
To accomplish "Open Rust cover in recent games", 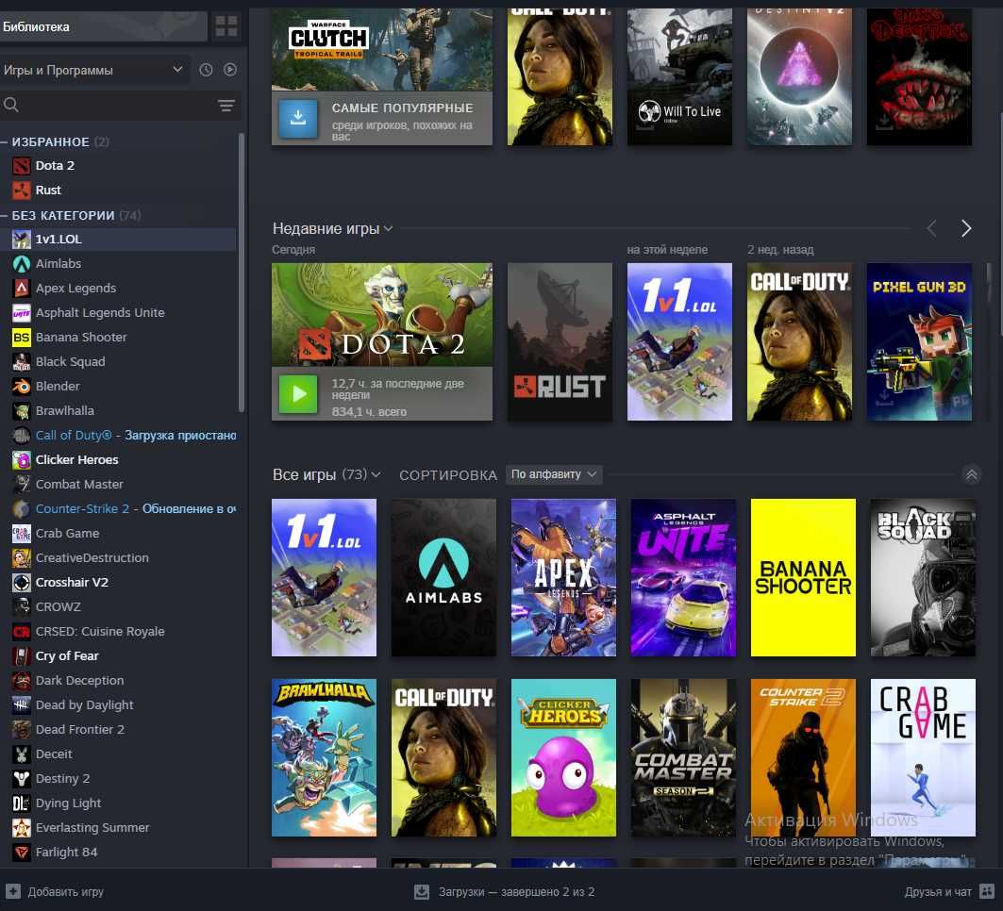I will (x=560, y=341).
